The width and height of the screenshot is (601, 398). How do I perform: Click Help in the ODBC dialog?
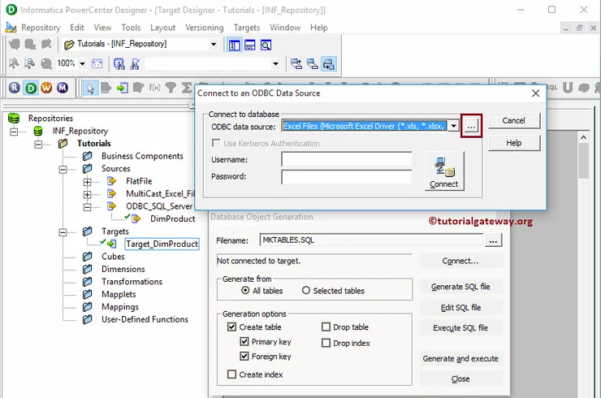(513, 143)
